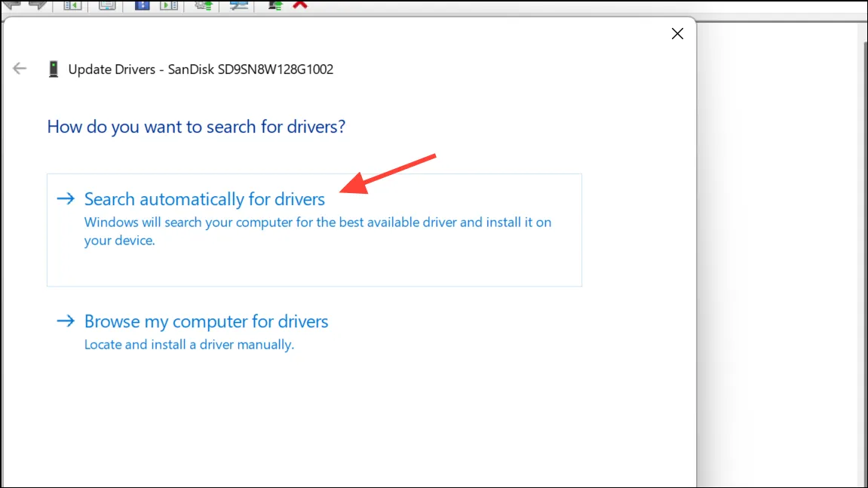Click the Forward arrow in Device Manager toolbar

tap(38, 5)
